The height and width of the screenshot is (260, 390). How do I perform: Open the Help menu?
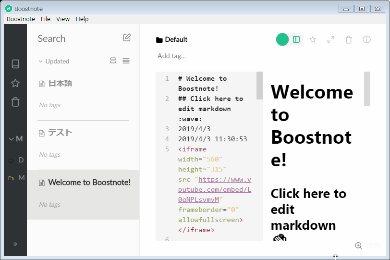pos(82,19)
